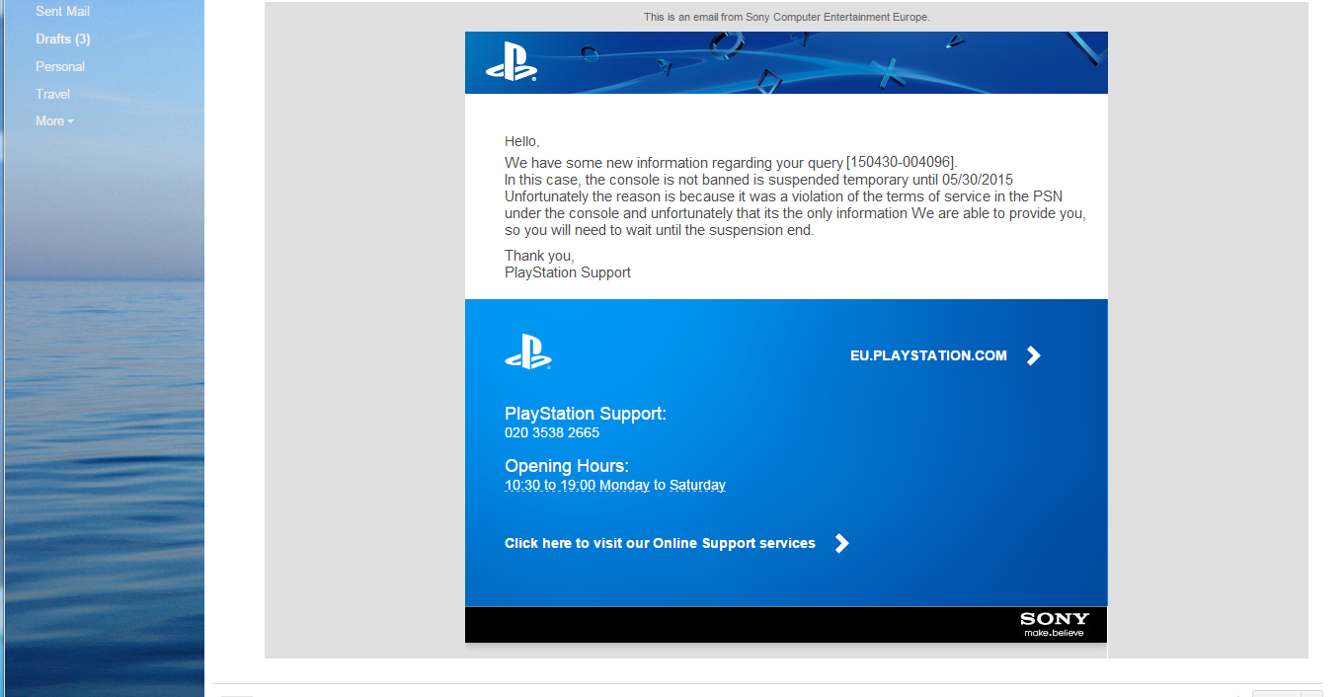Click the Sony make.believe logo
This screenshot has width=1344, height=697.
coord(1054,625)
